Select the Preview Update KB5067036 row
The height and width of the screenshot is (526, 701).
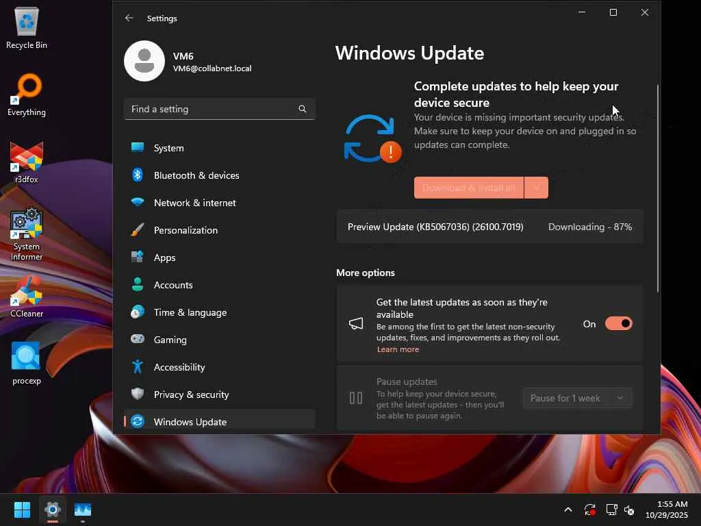tap(489, 227)
